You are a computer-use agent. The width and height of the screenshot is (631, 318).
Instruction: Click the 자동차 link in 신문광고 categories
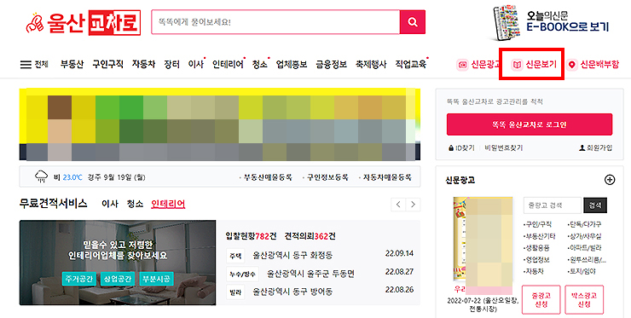point(534,272)
